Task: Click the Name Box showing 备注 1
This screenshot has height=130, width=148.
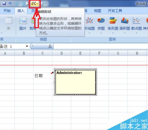Action: tap(12, 46)
